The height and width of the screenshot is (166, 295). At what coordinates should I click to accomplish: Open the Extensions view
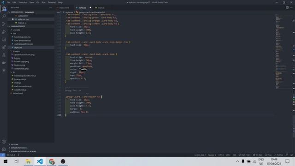(4, 47)
